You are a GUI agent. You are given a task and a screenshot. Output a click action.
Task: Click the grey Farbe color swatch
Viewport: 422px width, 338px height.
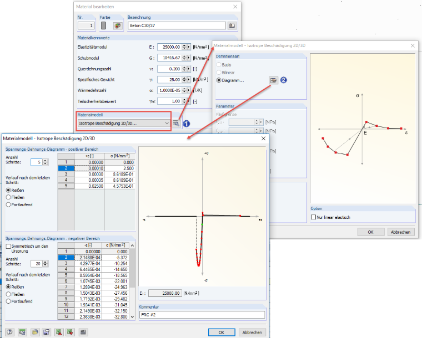pyautogui.click(x=103, y=25)
